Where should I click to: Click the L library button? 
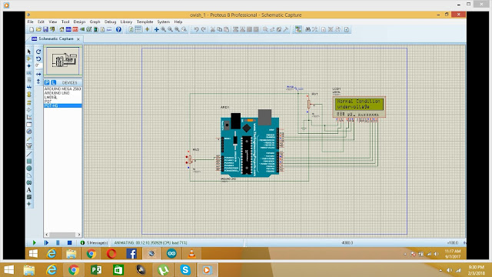point(53,82)
